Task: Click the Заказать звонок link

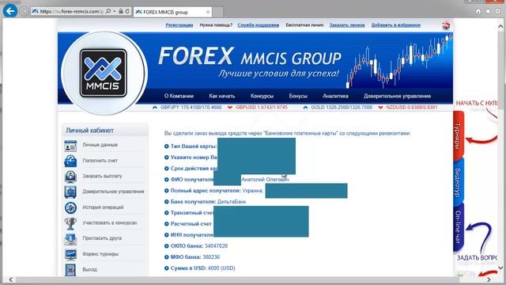Action: click(347, 25)
